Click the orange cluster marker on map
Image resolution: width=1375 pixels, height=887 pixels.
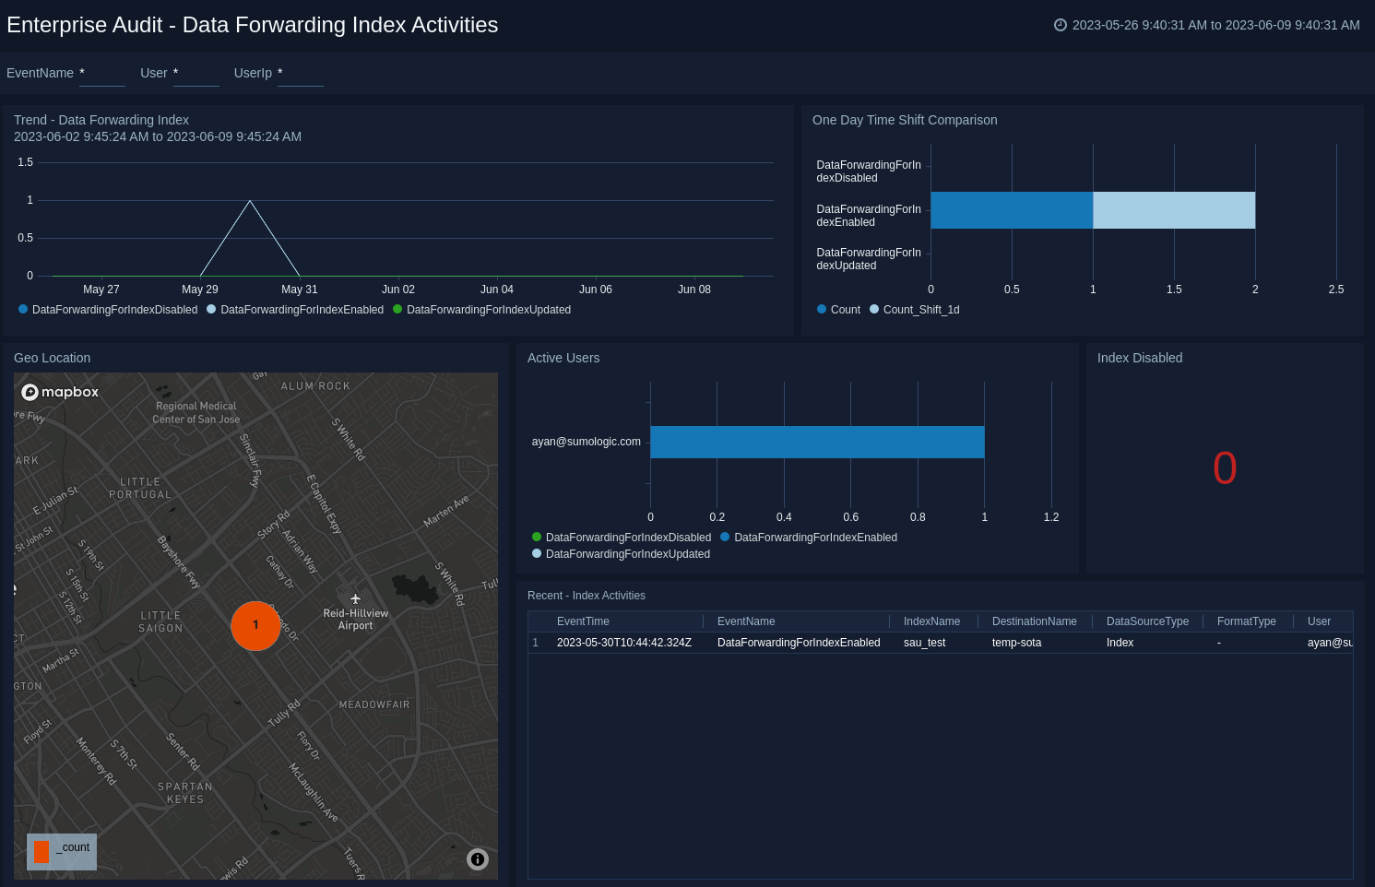(x=255, y=625)
